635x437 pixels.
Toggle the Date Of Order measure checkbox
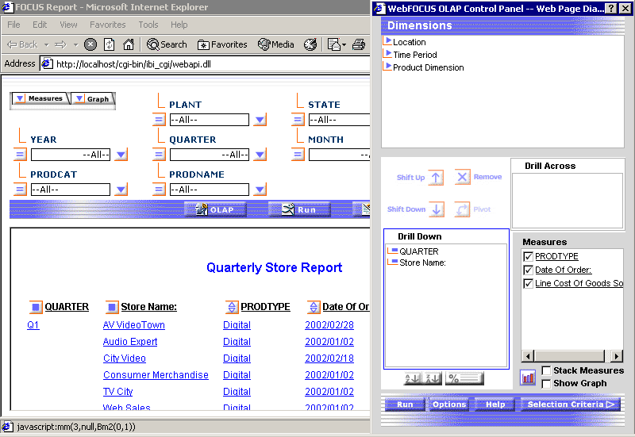tap(528, 270)
